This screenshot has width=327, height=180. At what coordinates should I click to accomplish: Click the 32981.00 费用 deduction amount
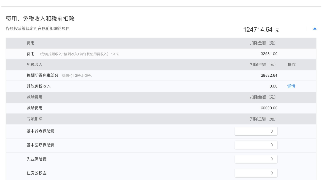point(269,54)
